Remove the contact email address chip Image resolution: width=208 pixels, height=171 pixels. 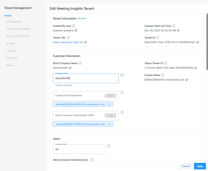(110, 104)
